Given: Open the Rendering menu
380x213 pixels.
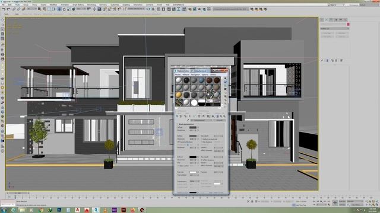Looking at the screenshot, I should 91,5.
